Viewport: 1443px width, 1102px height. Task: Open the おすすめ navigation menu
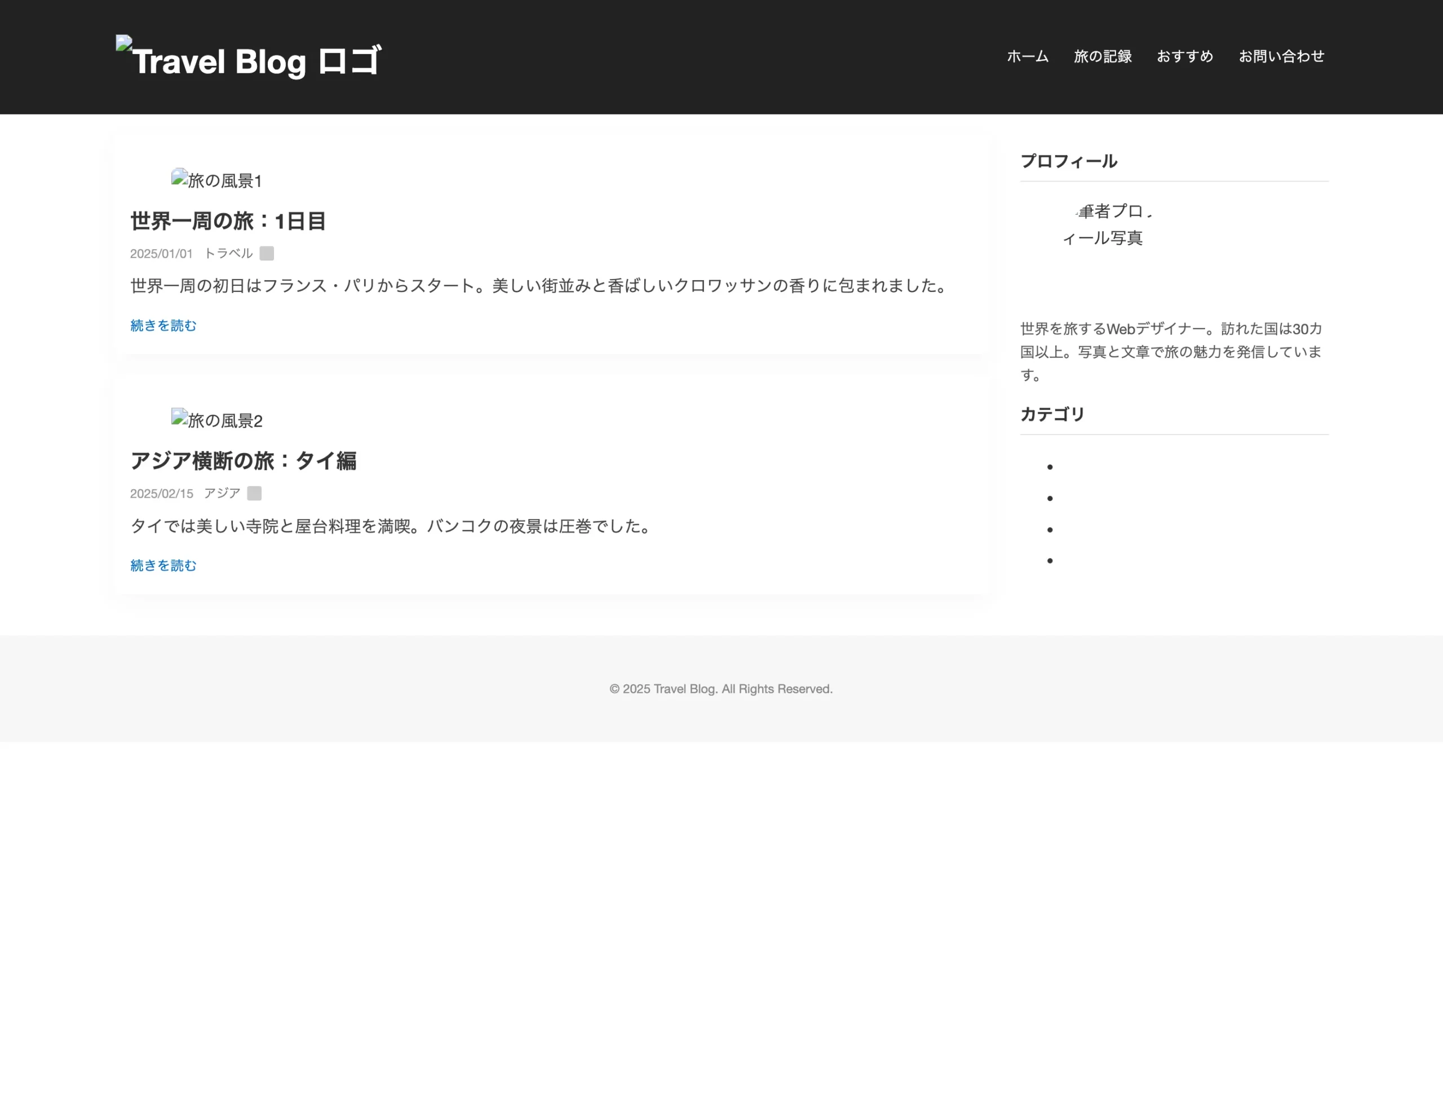pos(1185,57)
